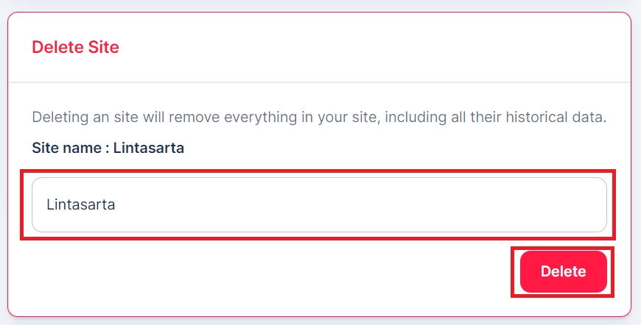Confirm site deletion with the Delete button
641x325 pixels.
[x=564, y=271]
